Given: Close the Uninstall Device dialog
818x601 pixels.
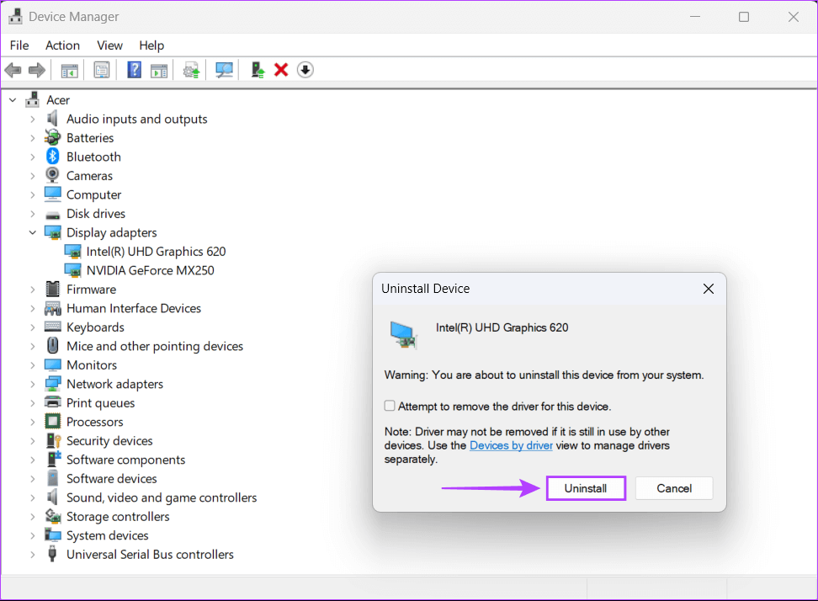Looking at the screenshot, I should (708, 289).
